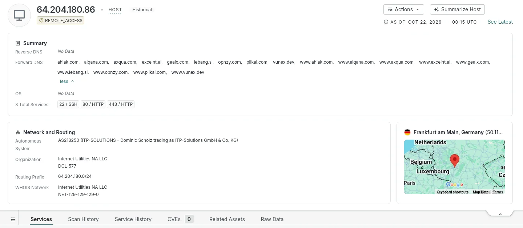
Task: Click the www.aiqana.com DNS entry
Action: coord(356,62)
